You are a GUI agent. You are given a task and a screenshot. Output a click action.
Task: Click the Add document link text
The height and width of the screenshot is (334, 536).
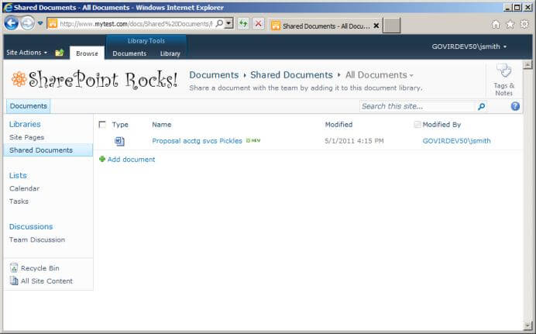tap(131, 160)
